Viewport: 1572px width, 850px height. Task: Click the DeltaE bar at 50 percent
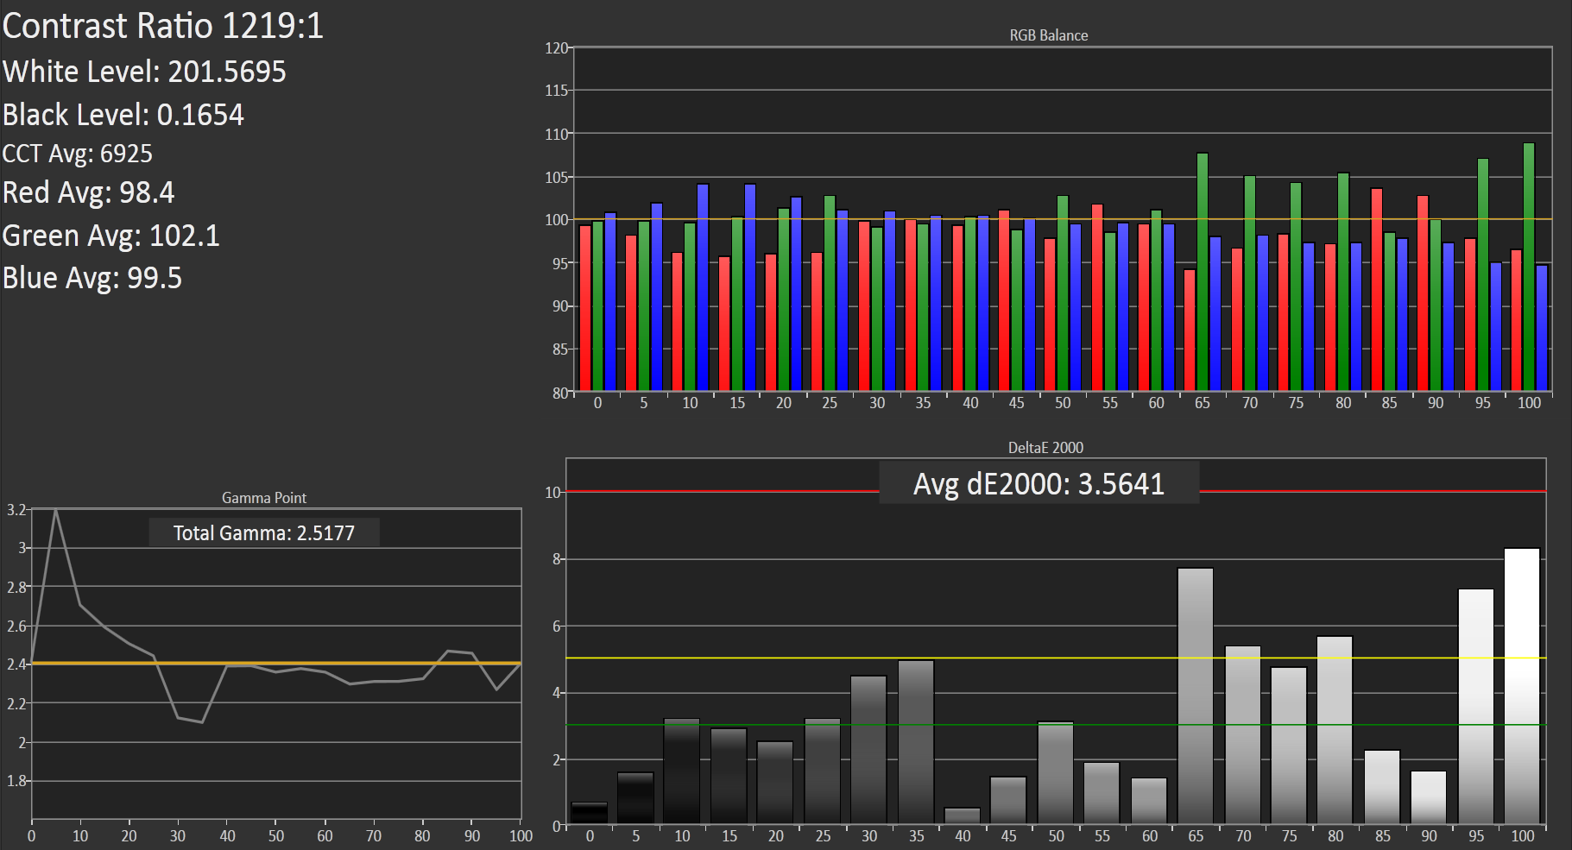1056,773
